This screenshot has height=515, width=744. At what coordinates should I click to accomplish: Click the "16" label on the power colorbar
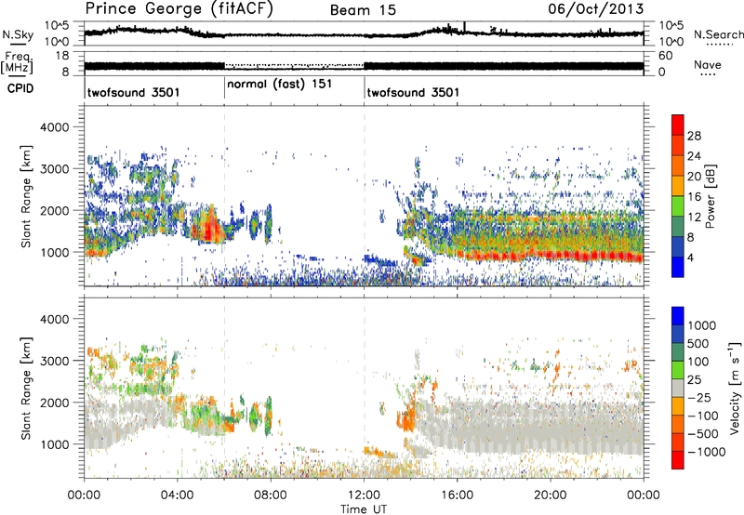(694, 197)
